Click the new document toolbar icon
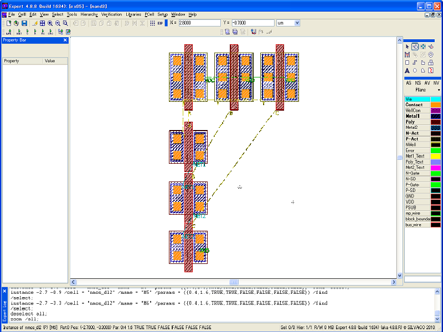Screen dimensions: 443x332 pyautogui.click(x=9, y=23)
